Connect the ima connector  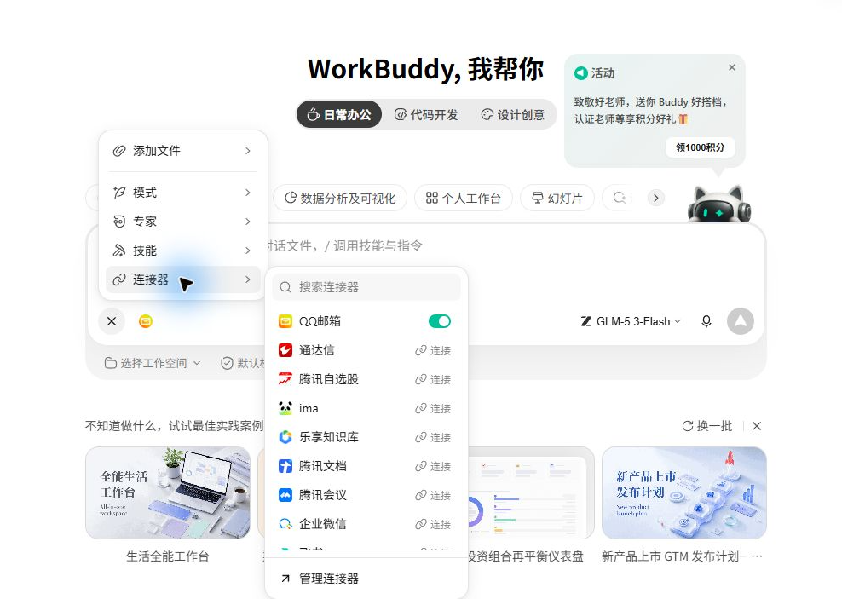pyautogui.click(x=433, y=408)
